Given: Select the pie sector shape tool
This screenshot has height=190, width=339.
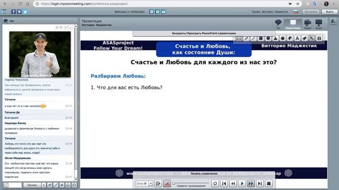Looking at the screenshot, I should click(x=290, y=39).
